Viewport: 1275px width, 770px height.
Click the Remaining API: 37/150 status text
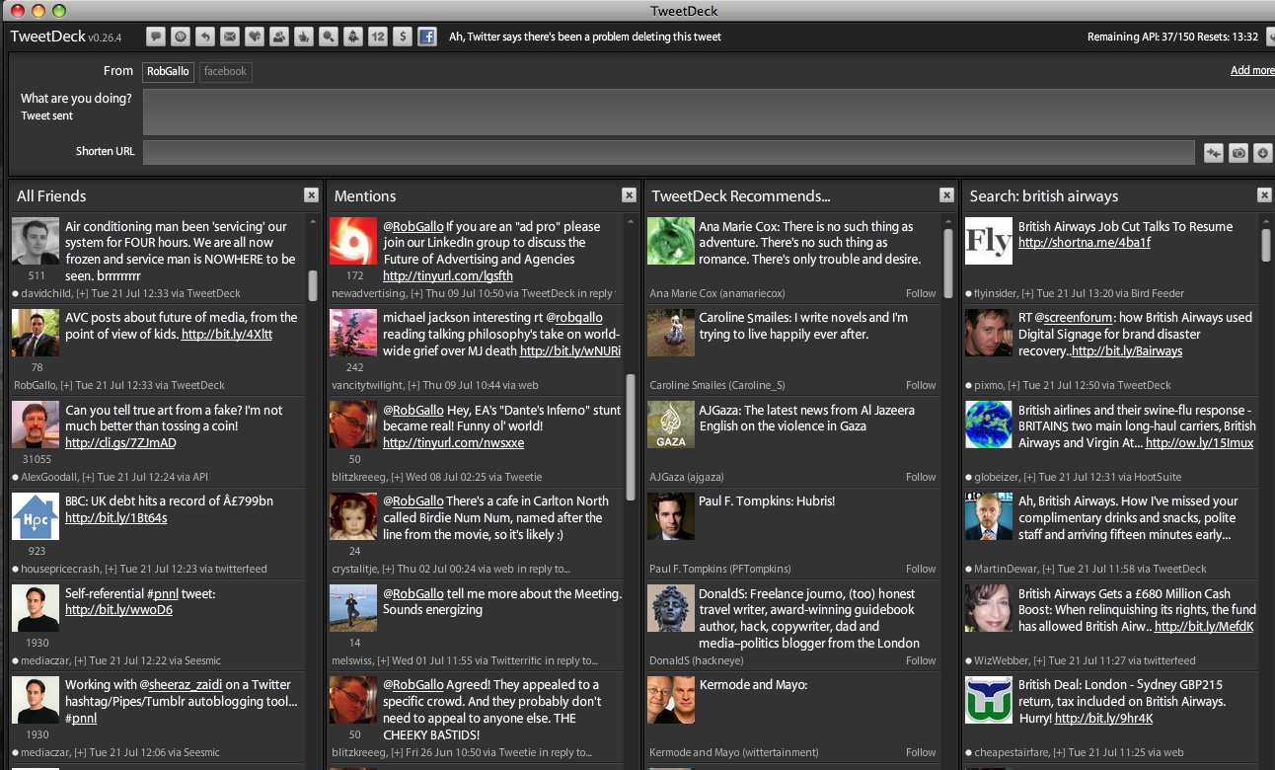[1172, 37]
